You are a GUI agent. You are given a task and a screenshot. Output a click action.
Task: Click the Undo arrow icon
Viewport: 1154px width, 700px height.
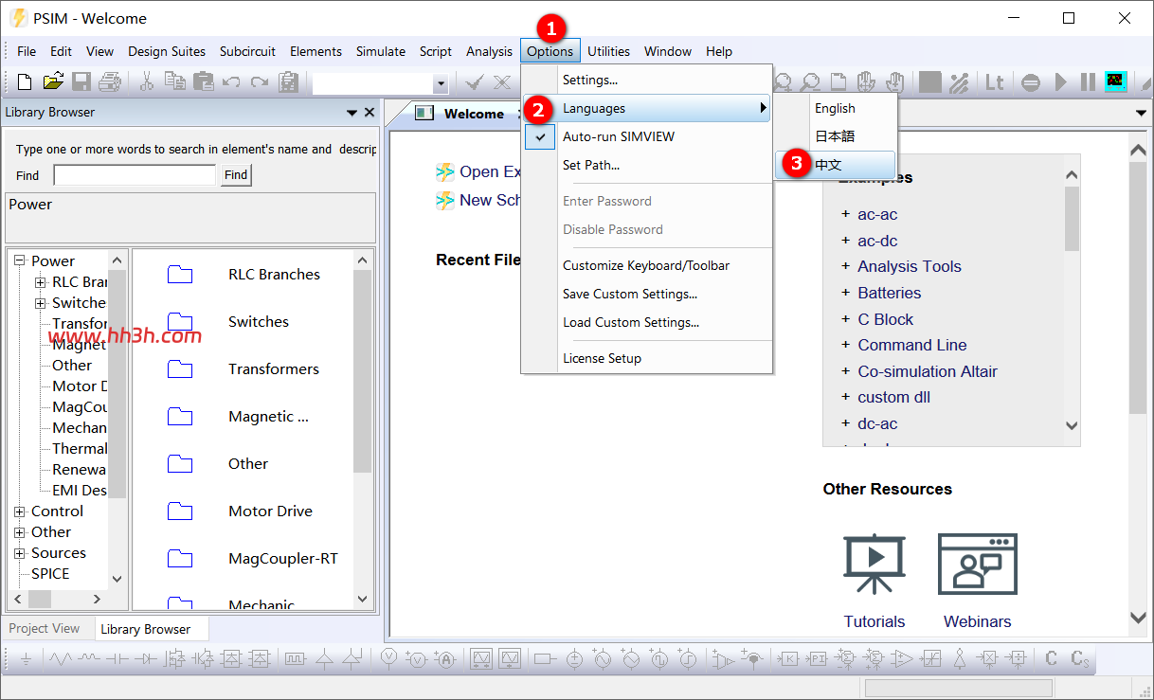231,82
